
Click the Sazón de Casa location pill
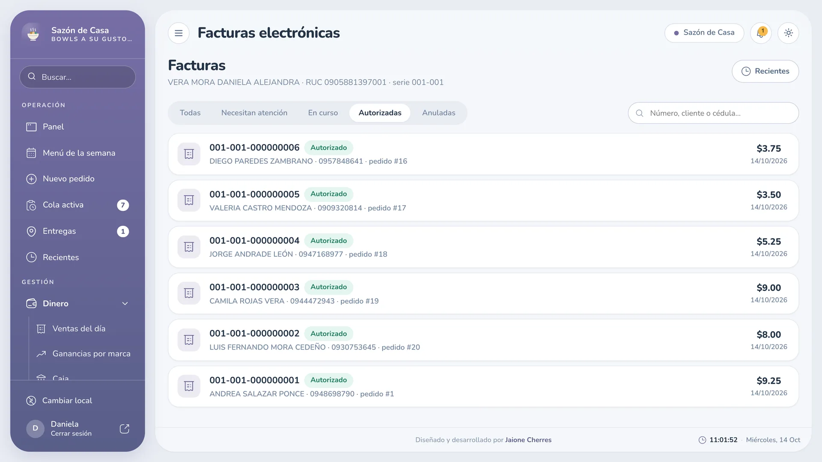click(704, 33)
